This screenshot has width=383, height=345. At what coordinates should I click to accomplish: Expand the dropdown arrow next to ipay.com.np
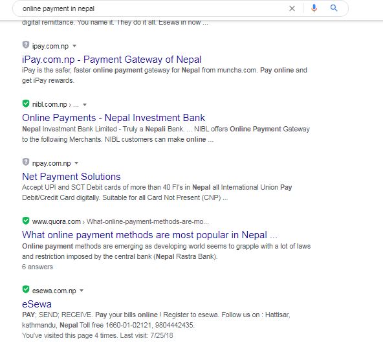74,46
